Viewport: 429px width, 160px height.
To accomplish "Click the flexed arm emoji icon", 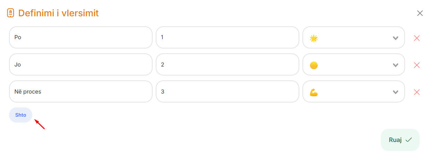I will click(x=314, y=92).
